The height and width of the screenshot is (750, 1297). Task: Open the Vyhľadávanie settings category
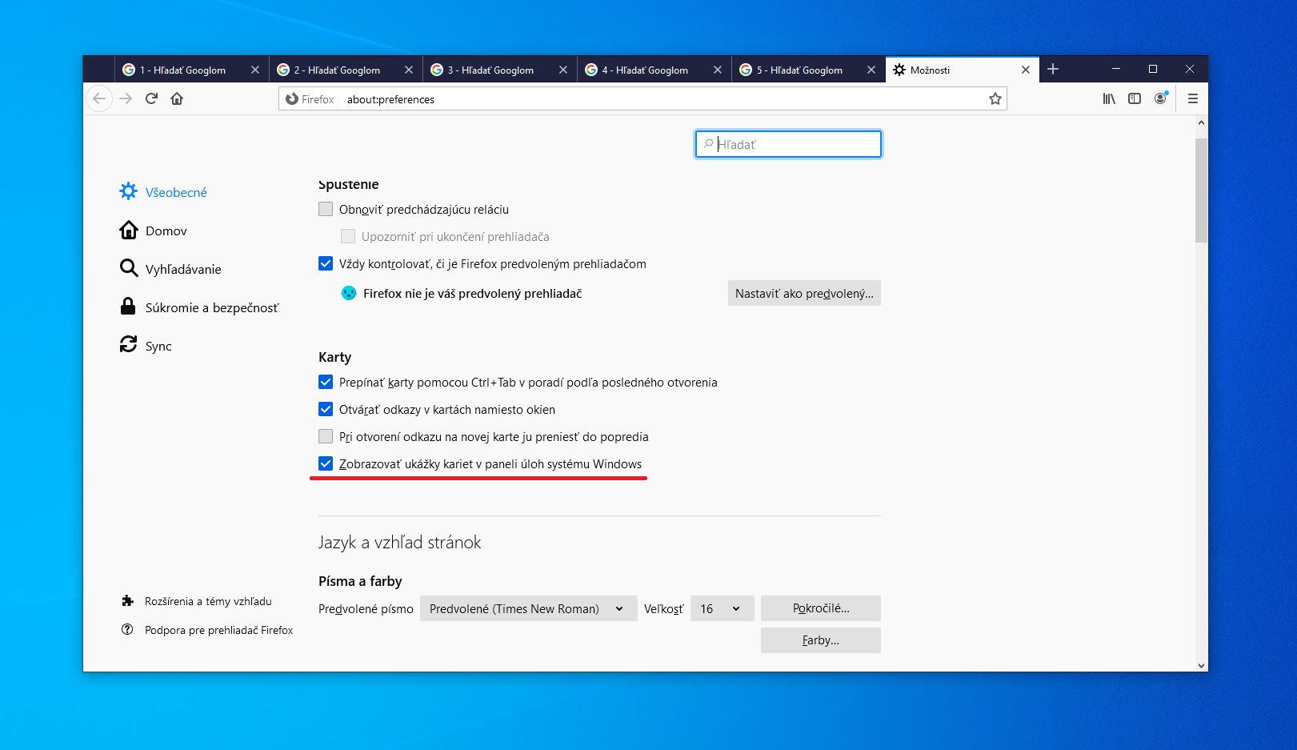coord(170,269)
